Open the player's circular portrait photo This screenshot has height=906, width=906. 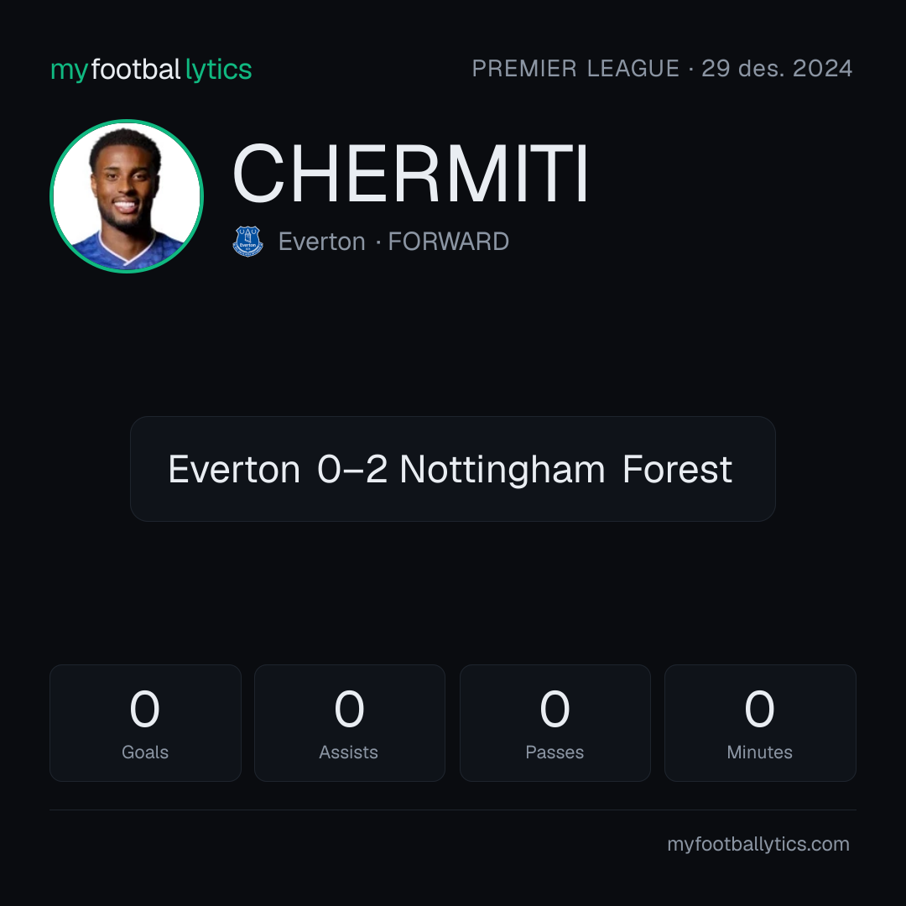127,195
